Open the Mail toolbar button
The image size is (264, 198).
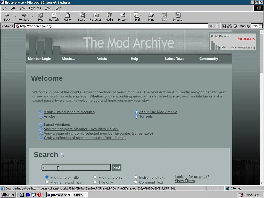137,17
